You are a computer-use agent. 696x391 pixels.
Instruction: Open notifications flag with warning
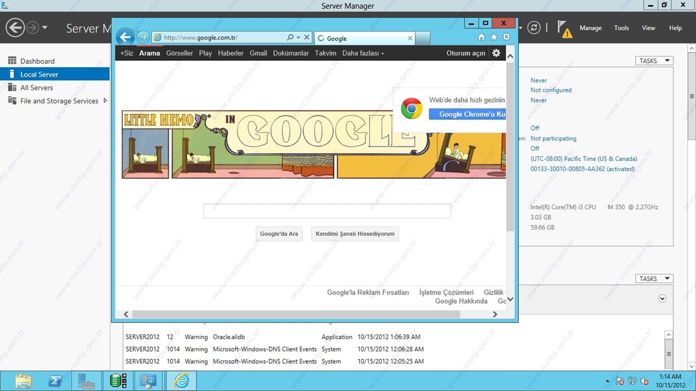tap(564, 29)
